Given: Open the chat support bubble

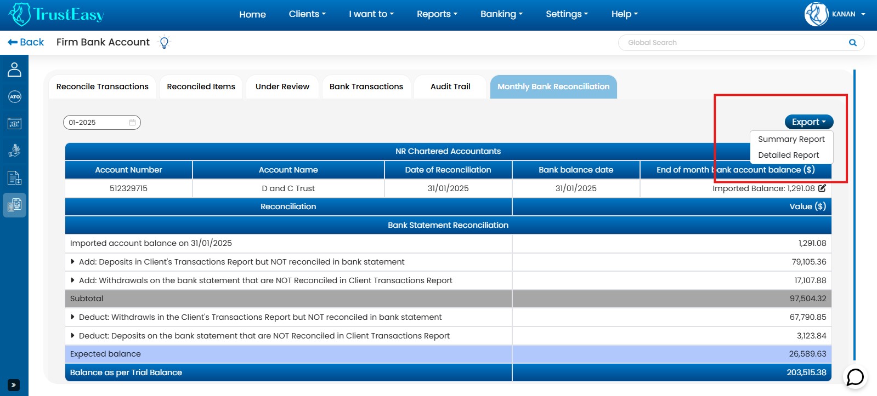Looking at the screenshot, I should point(855,377).
